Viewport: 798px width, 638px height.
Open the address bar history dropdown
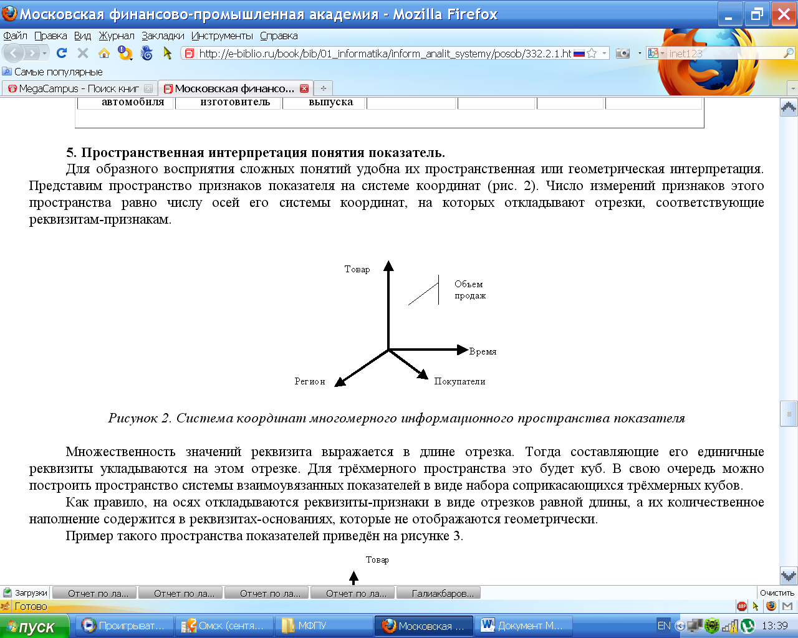[x=604, y=54]
